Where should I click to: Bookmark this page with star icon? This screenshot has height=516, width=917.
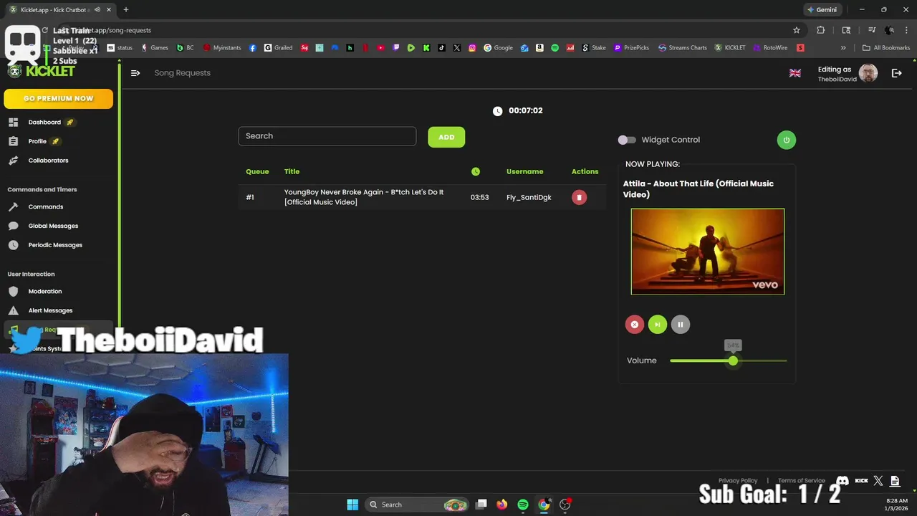[x=796, y=30]
